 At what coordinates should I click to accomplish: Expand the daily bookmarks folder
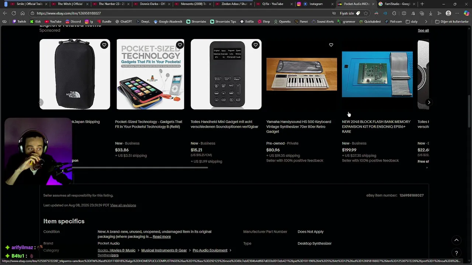click(412, 22)
